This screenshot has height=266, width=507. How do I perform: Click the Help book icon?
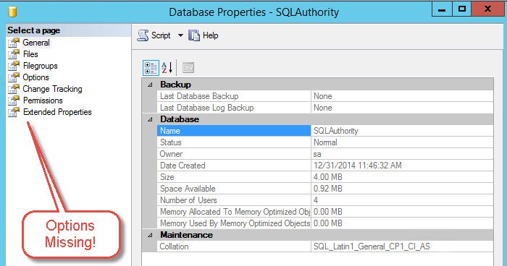194,35
